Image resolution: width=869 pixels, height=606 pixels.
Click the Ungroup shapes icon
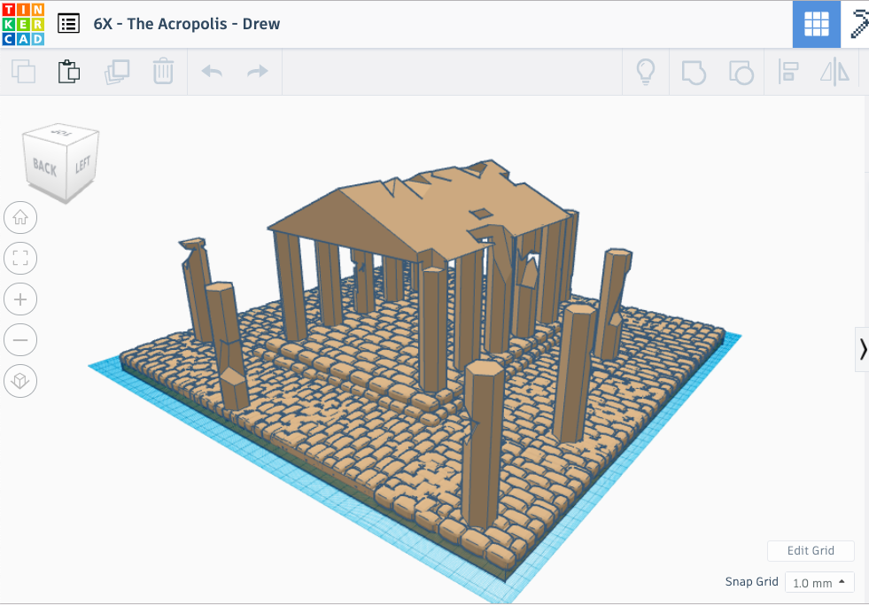coord(741,72)
